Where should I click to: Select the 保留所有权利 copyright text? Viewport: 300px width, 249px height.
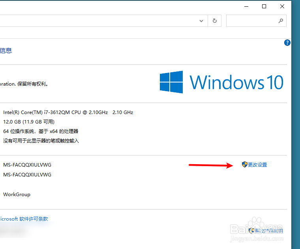coord(32,84)
